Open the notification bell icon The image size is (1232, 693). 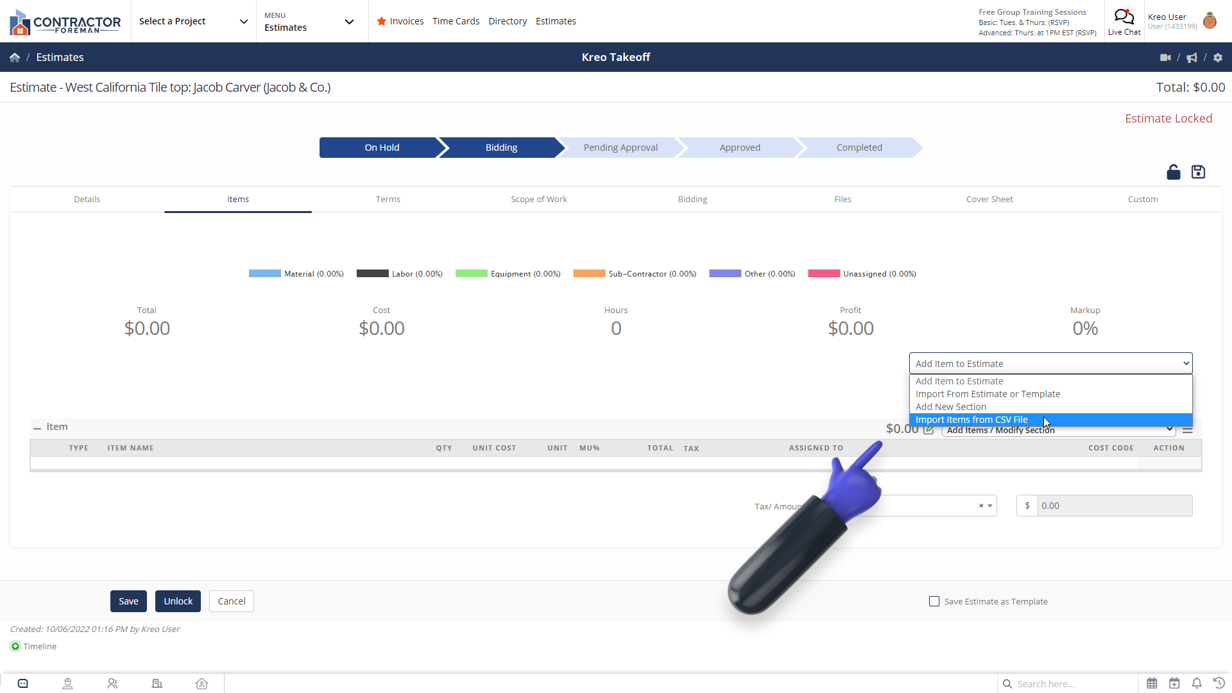coord(1197,684)
